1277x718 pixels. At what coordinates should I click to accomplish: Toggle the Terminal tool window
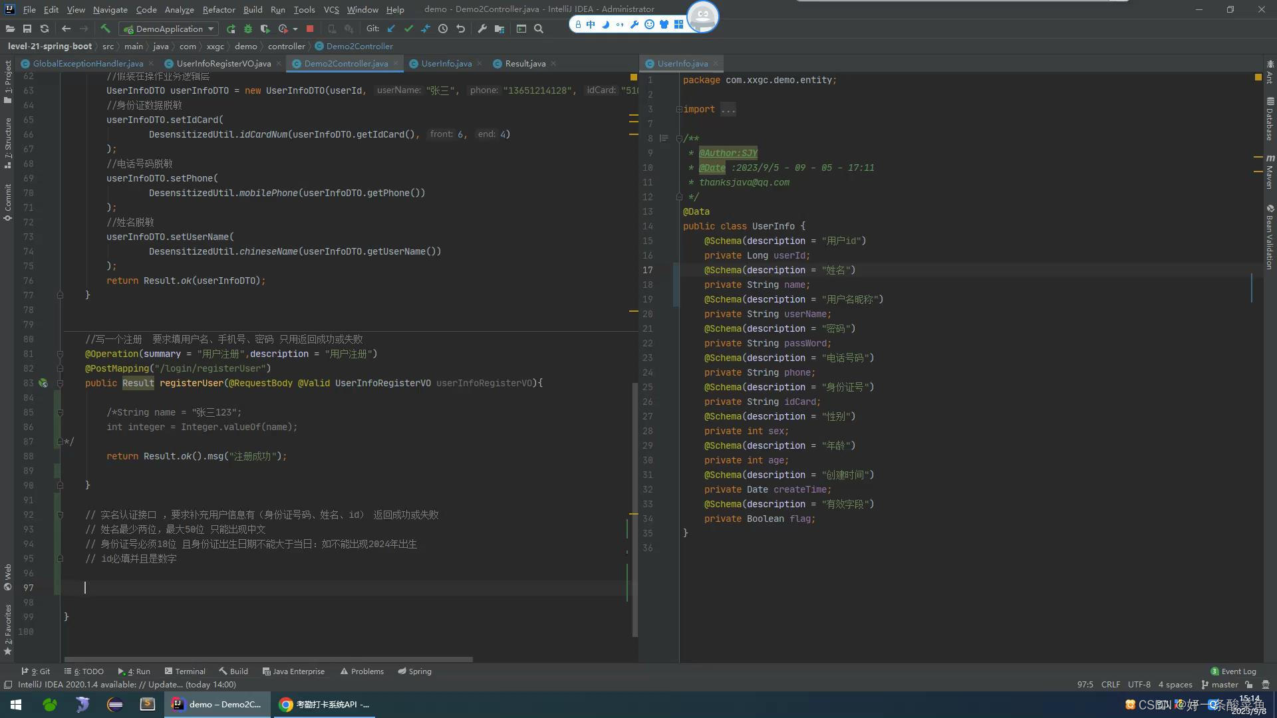tap(185, 671)
